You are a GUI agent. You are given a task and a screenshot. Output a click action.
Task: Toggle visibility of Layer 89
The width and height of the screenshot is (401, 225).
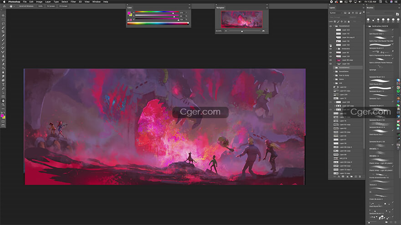330,53
